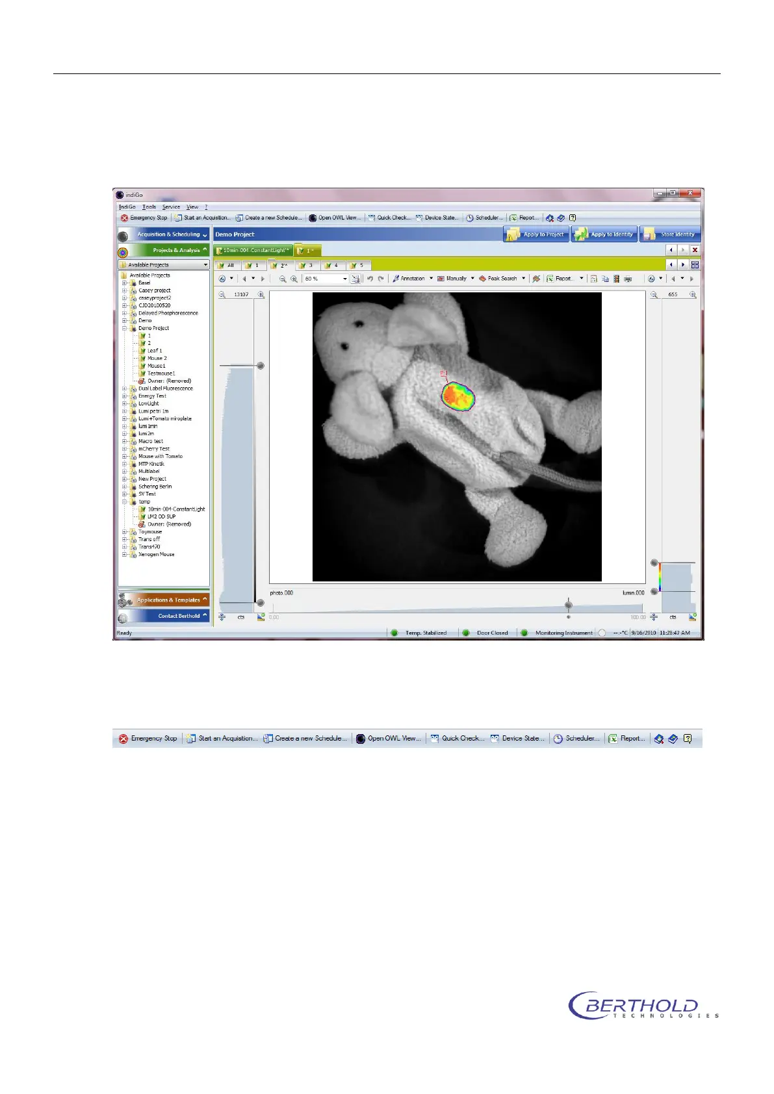The width and height of the screenshot is (774, 1094).
Task: Click the question mark help icon in indiGo window toolbar
Action: click(x=573, y=218)
